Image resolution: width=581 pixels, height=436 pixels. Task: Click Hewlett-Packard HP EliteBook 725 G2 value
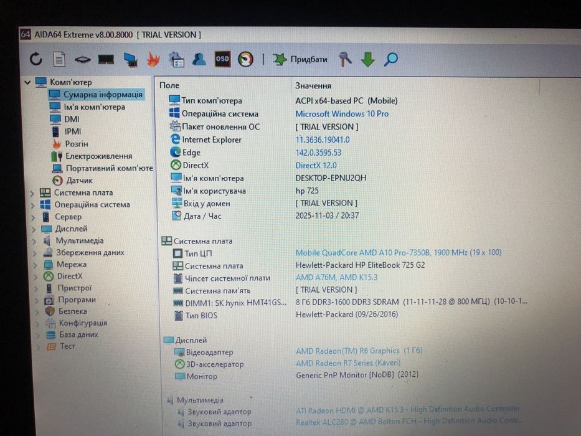[x=360, y=265]
